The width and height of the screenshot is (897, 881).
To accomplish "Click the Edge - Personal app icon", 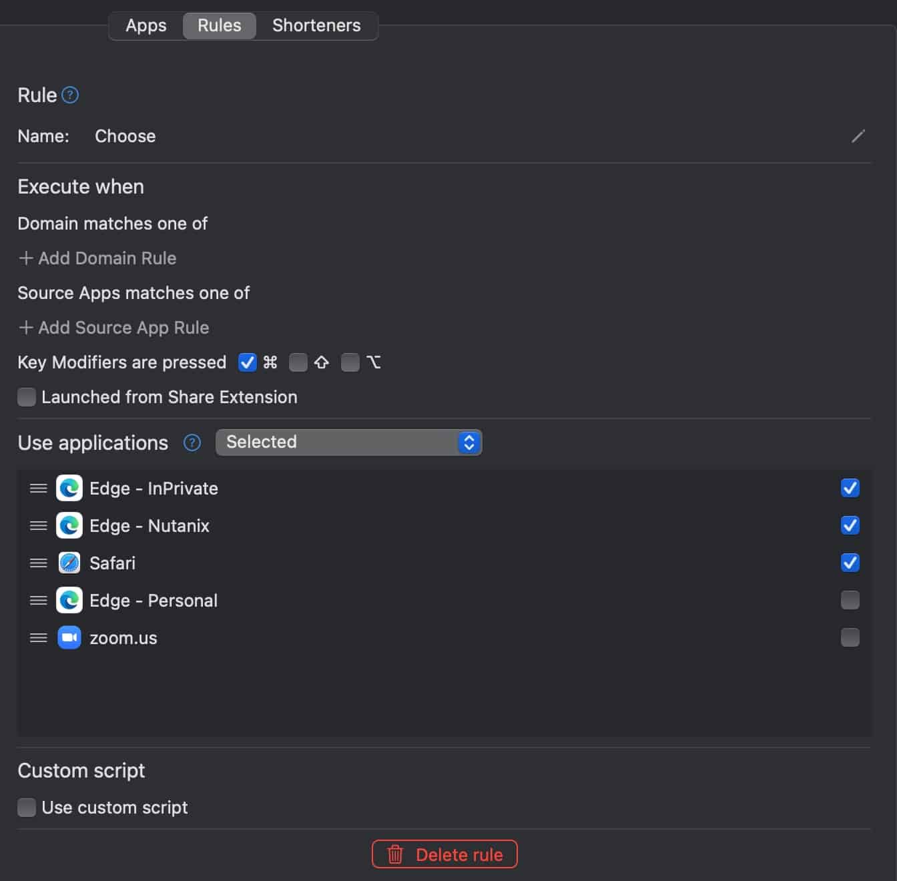I will pyautogui.click(x=69, y=601).
